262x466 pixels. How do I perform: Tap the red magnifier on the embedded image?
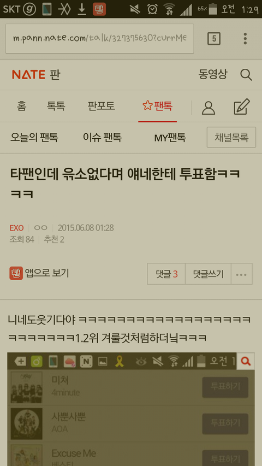pos(246,361)
